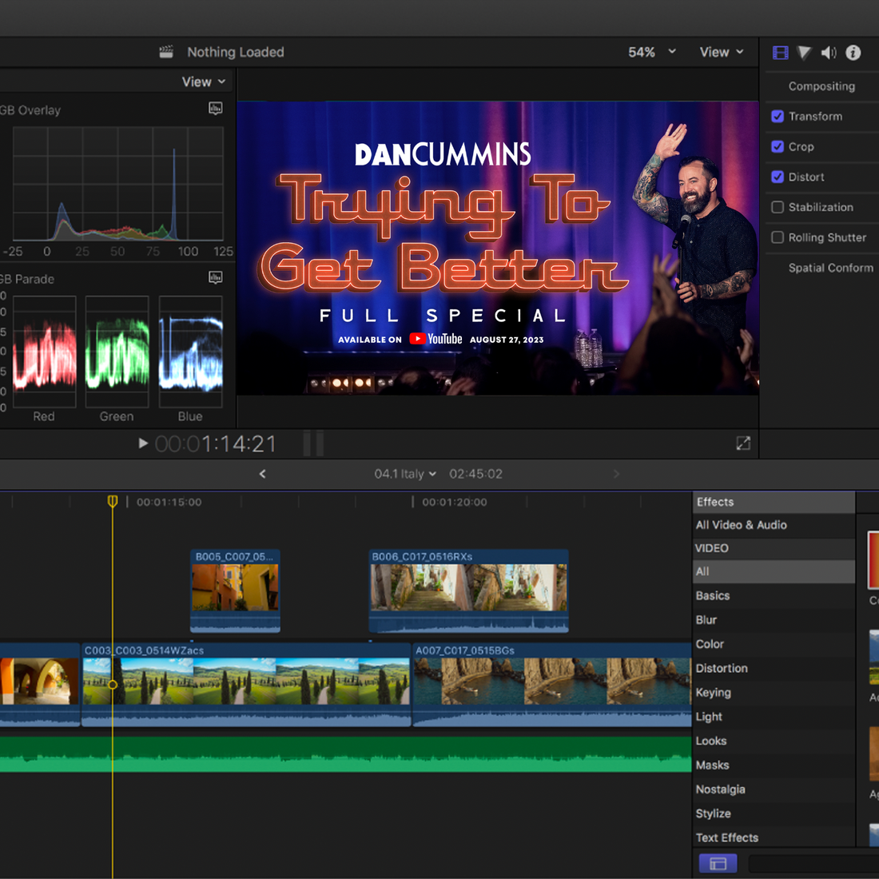Screen dimensions: 879x879
Task: Expand the 04.1 Italy project dropdown
Action: click(405, 474)
